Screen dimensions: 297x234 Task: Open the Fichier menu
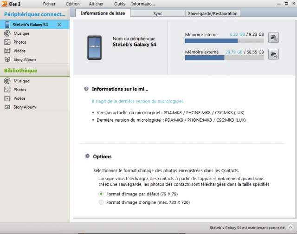click(49, 4)
